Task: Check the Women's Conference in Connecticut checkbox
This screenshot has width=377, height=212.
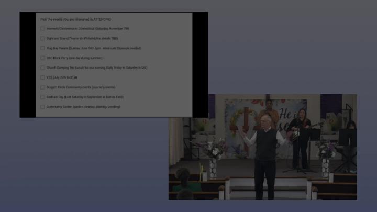Action: 43,28
